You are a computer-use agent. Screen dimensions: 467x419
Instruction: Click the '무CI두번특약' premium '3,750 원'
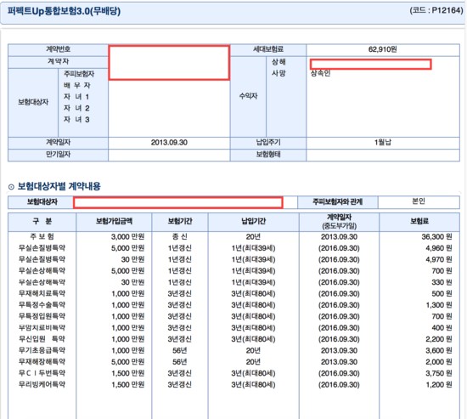tap(439, 373)
